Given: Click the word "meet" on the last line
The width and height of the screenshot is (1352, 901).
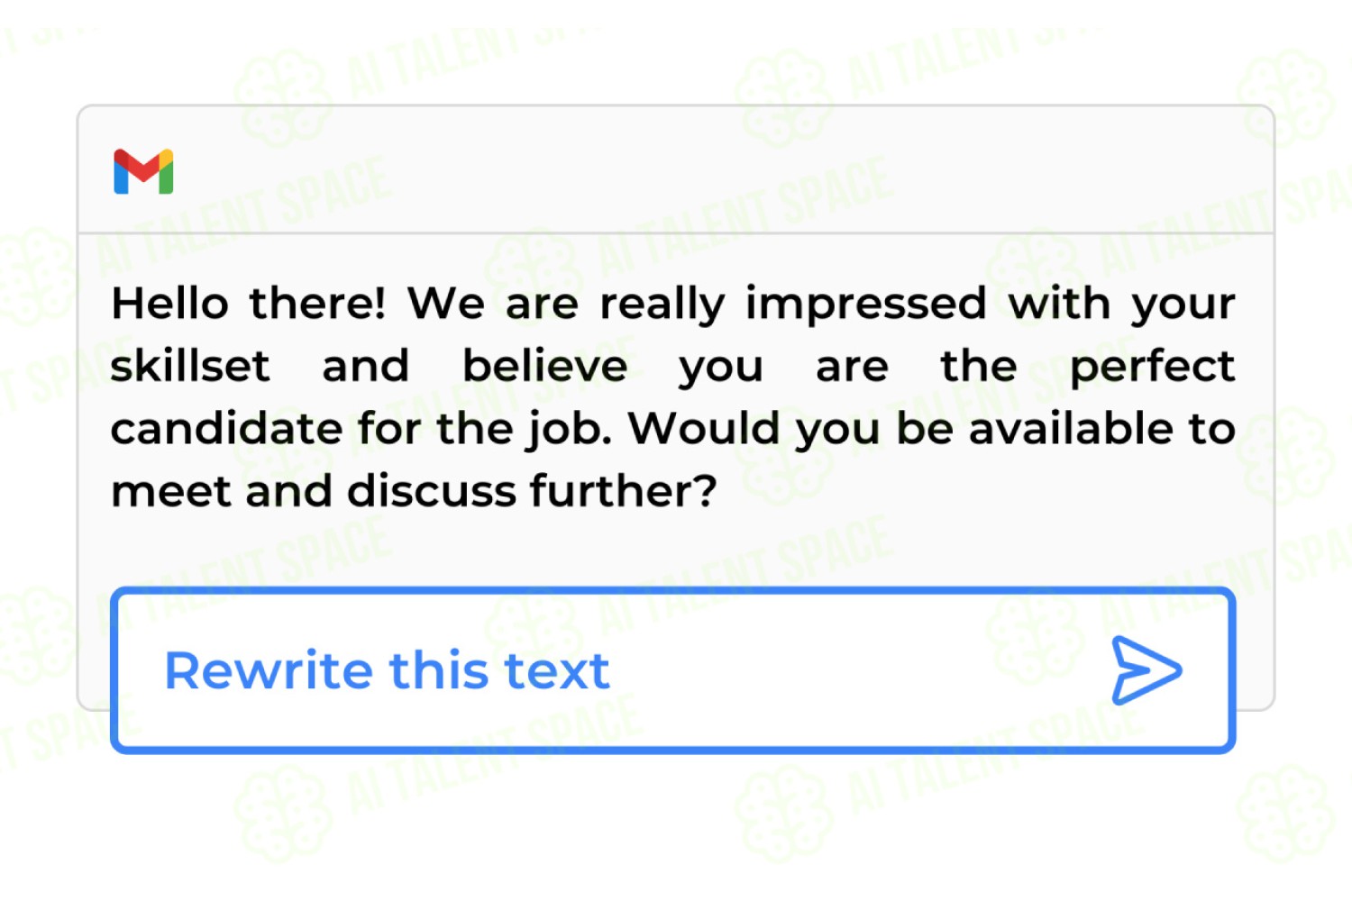Looking at the screenshot, I should point(170,492).
